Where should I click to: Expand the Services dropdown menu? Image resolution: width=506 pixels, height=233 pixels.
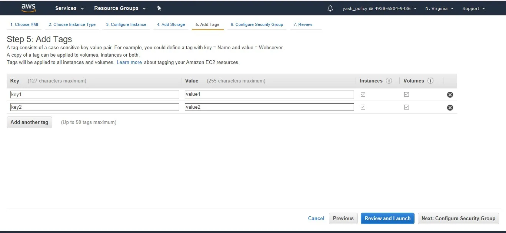70,8
